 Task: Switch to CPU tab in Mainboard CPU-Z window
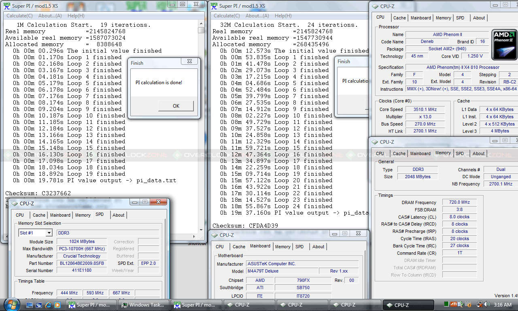pyautogui.click(x=220, y=247)
